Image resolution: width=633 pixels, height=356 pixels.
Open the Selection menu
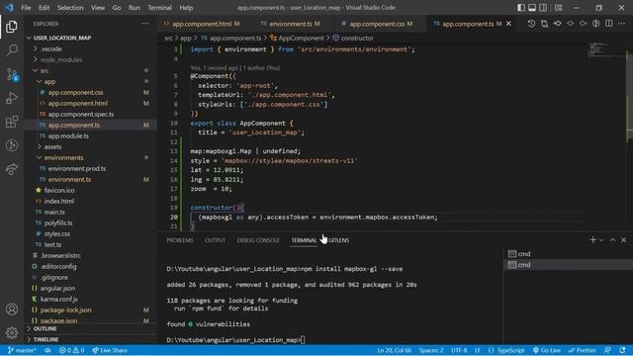70,8
